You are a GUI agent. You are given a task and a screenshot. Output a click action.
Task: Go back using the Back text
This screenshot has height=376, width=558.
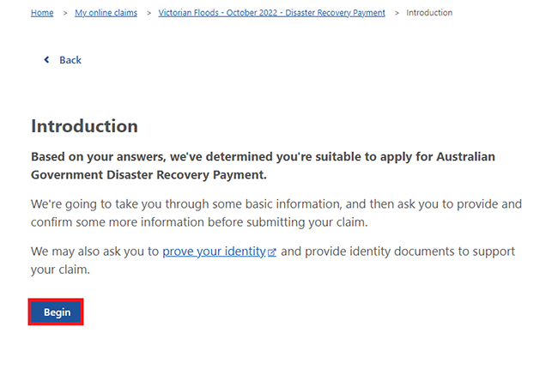pos(70,60)
